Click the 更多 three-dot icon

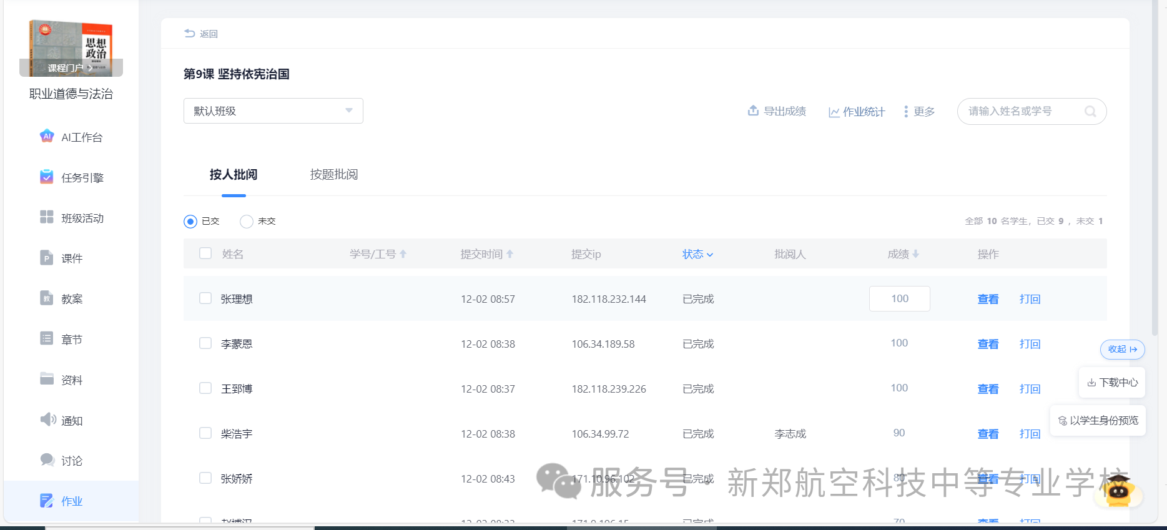906,111
